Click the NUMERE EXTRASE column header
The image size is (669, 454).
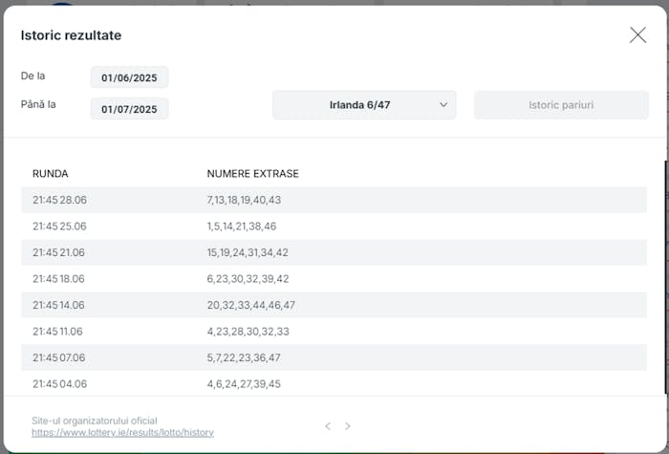(252, 174)
